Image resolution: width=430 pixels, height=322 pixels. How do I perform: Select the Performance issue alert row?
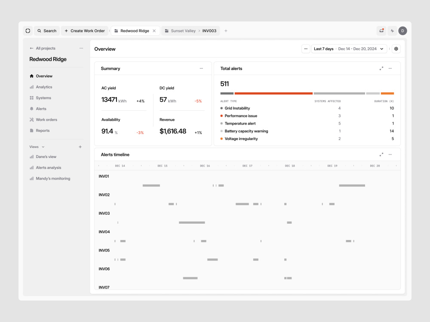(x=307, y=116)
